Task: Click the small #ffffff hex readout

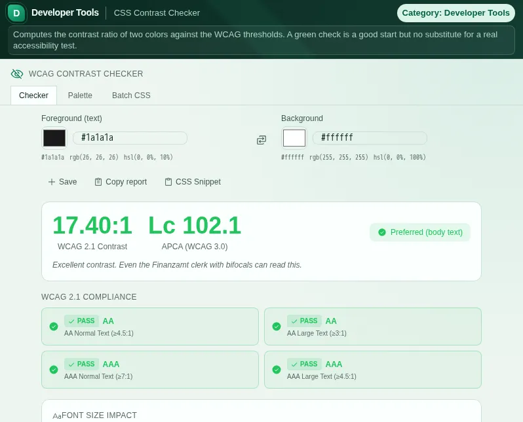Action: point(292,157)
